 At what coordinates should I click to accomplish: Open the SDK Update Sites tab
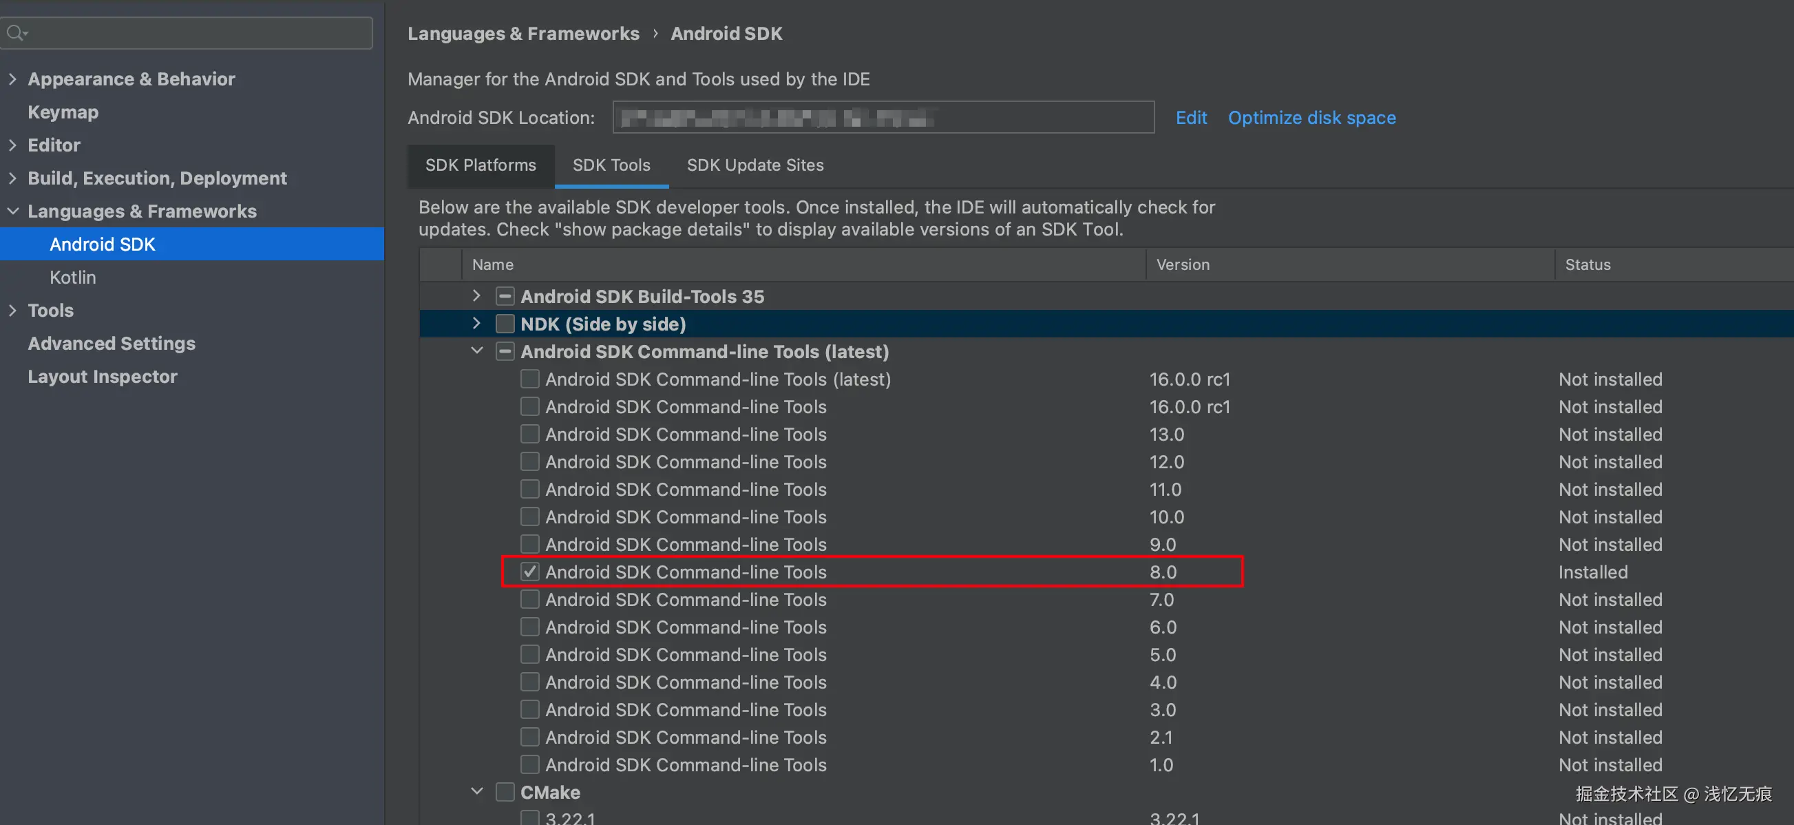[x=755, y=165]
